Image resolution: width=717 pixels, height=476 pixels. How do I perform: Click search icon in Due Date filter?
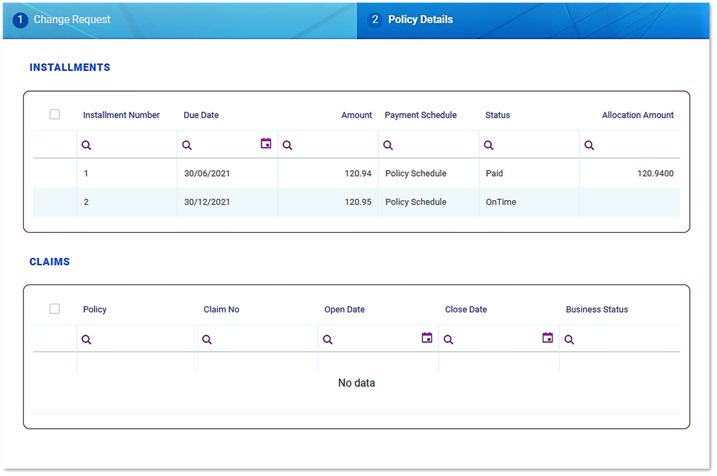pyautogui.click(x=187, y=146)
